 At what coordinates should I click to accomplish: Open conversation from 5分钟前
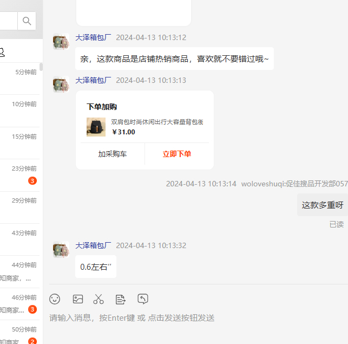point(19,78)
